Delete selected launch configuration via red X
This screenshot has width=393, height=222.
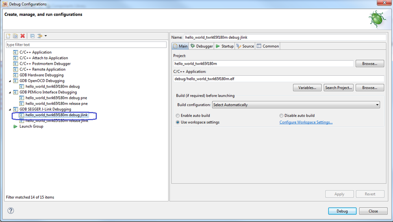22,36
